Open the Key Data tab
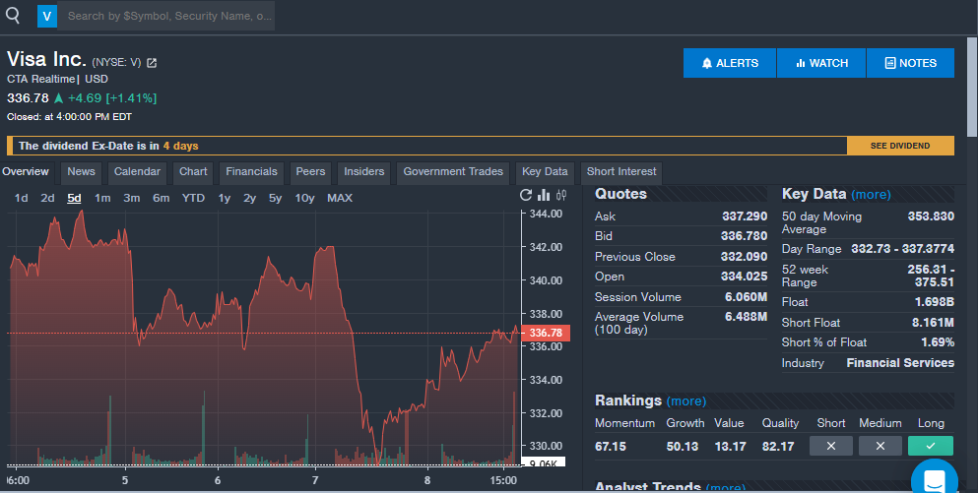The image size is (978, 493). point(545,172)
